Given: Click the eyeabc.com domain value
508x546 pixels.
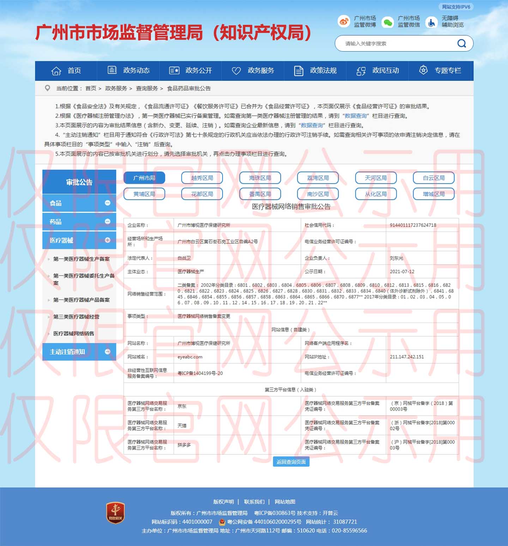Looking at the screenshot, I should coord(190,357).
